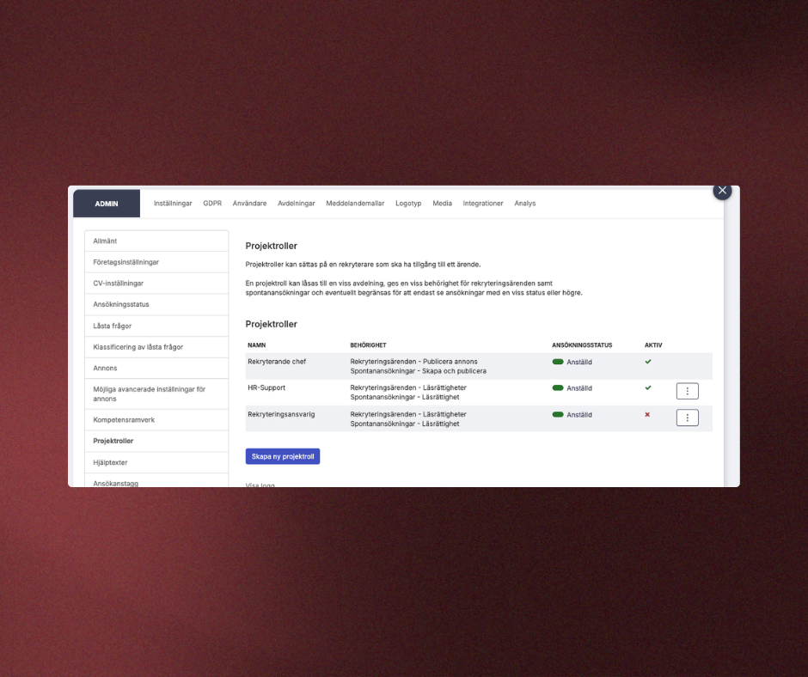Click the Rekryterande chef role row name

tap(277, 362)
